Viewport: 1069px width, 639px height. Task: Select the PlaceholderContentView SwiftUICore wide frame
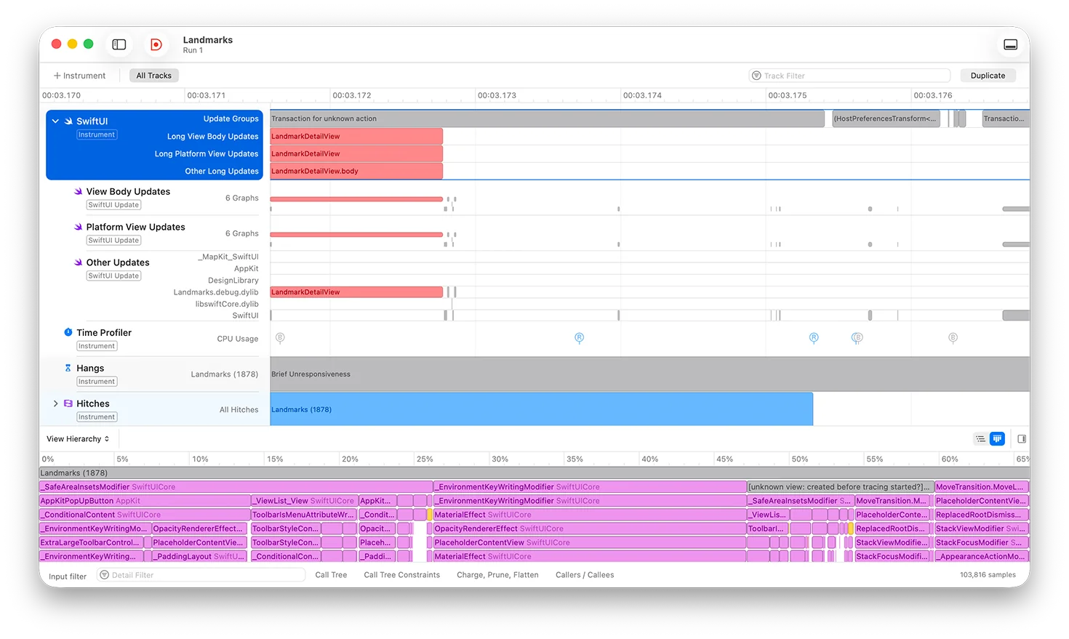point(590,542)
